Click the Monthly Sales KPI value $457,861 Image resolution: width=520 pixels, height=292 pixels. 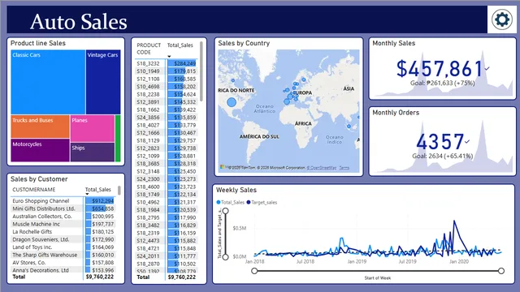coord(440,68)
